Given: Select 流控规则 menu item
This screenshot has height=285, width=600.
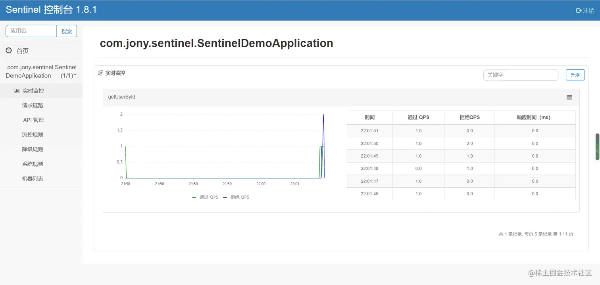Looking at the screenshot, I should pos(33,135).
